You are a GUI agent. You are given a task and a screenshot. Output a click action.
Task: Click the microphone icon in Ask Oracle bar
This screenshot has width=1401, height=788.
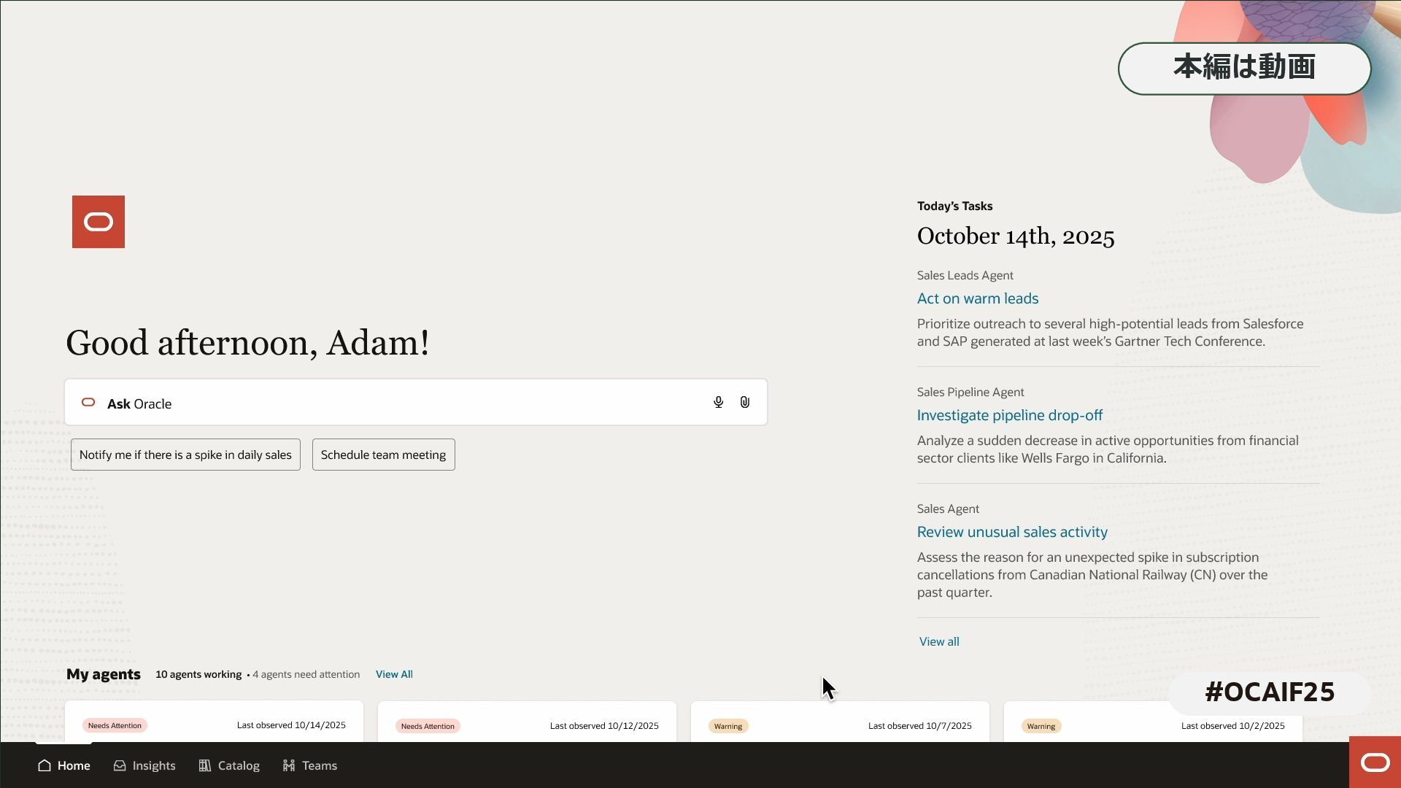click(718, 402)
